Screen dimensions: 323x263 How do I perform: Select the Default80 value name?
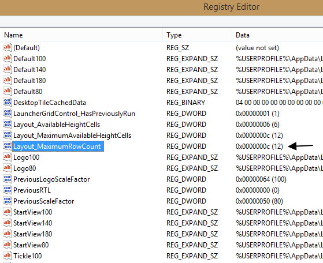[28, 92]
